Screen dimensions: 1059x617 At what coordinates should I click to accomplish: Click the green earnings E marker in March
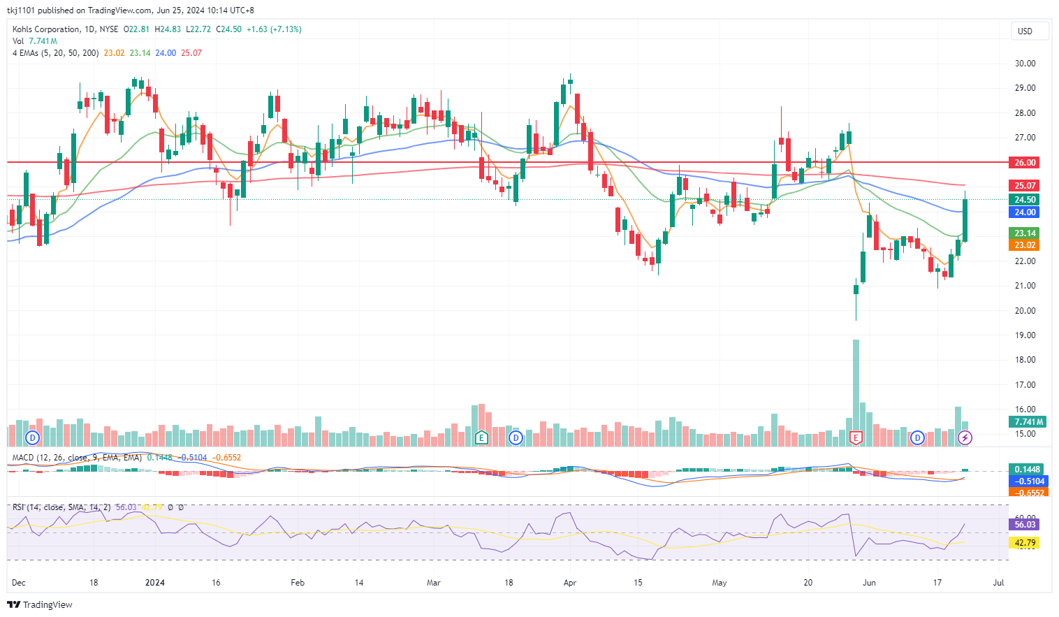pos(481,438)
